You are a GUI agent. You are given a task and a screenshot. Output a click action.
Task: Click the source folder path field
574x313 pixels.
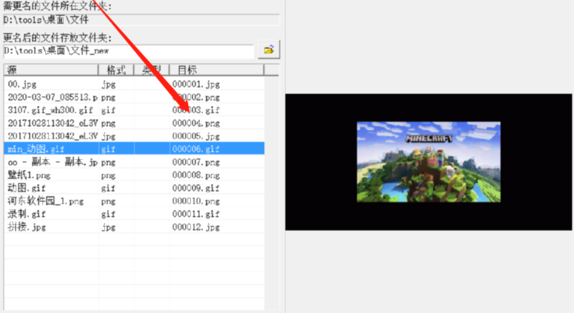click(x=141, y=20)
